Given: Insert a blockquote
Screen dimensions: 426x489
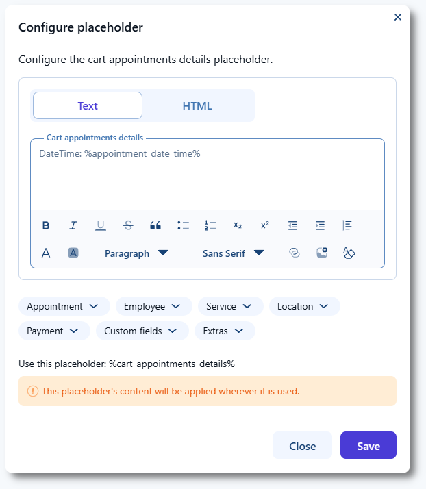Looking at the screenshot, I should coord(155,225).
